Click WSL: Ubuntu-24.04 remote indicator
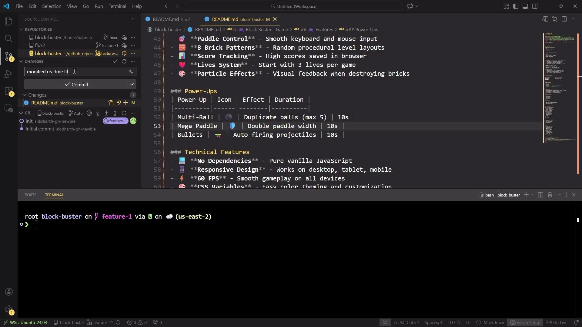The image size is (582, 327). [x=25, y=322]
